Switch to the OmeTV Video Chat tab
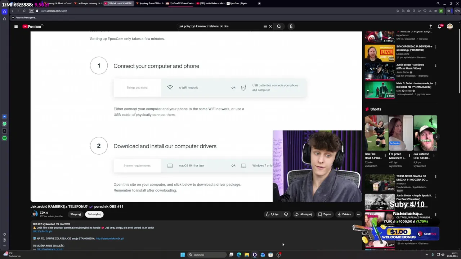 coord(180,3)
